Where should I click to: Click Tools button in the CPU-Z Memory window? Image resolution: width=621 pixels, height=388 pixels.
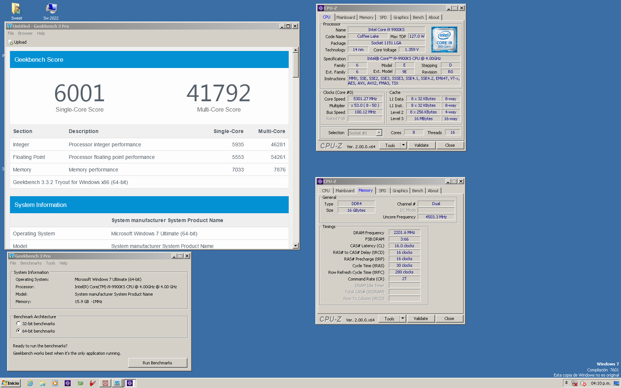389,319
